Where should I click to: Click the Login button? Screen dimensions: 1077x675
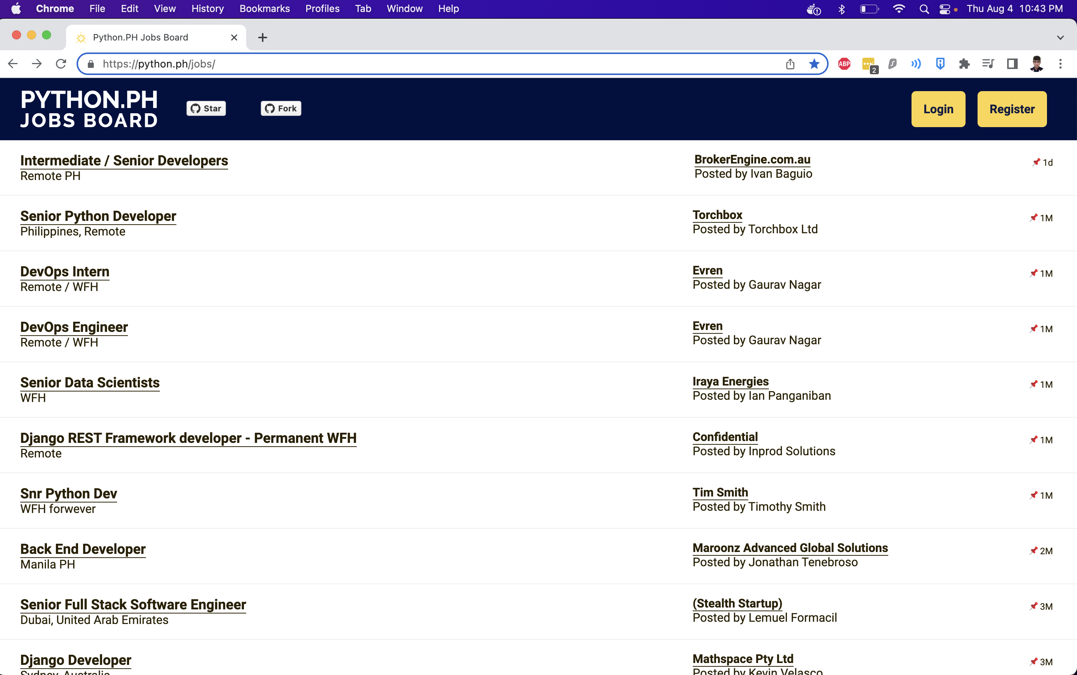(x=938, y=109)
